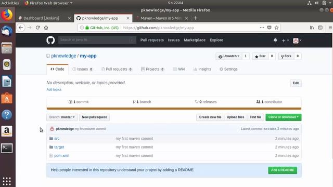The width and height of the screenshot is (333, 187).
Task: Show site information icon in URL bar
Action: tap(82, 28)
